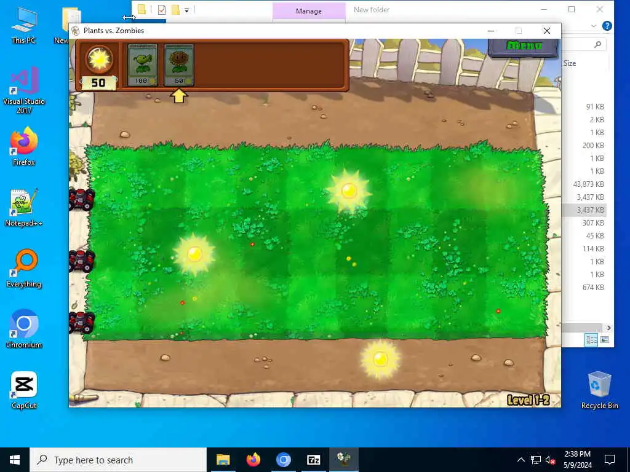Image resolution: width=630 pixels, height=472 pixels.
Task: Collect the sun in the top lawn row
Action: (x=349, y=191)
